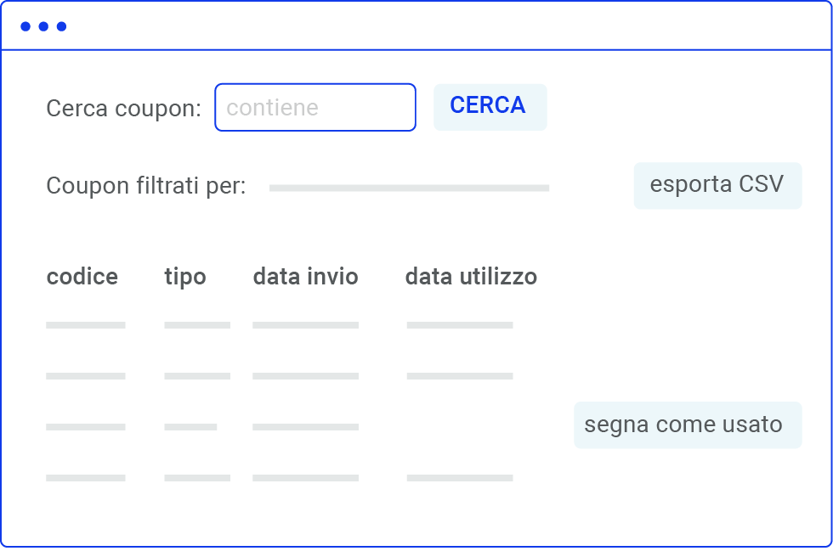833x551 pixels.
Task: Click the tipo cell in the third row
Action: click(x=190, y=427)
